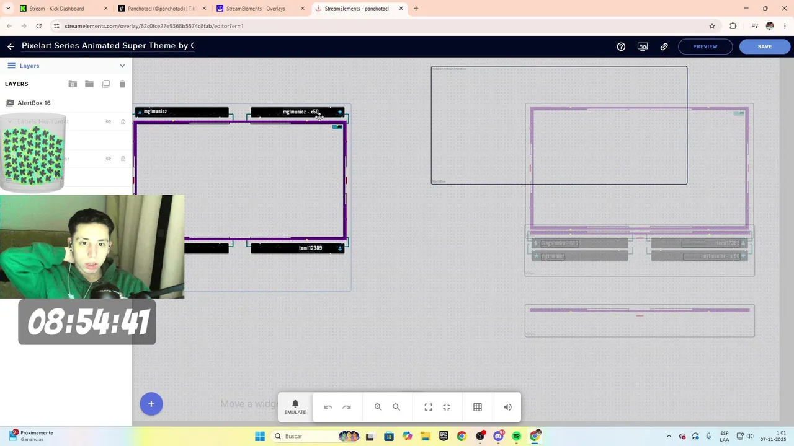The image size is (794, 446).
Task: Open Chrome three-dot menu
Action: pos(785,26)
